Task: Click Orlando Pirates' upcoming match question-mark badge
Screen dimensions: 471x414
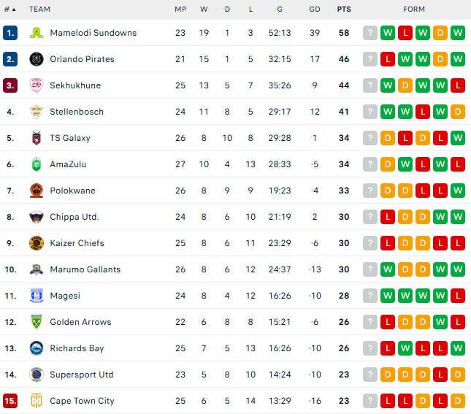Action: [x=370, y=59]
